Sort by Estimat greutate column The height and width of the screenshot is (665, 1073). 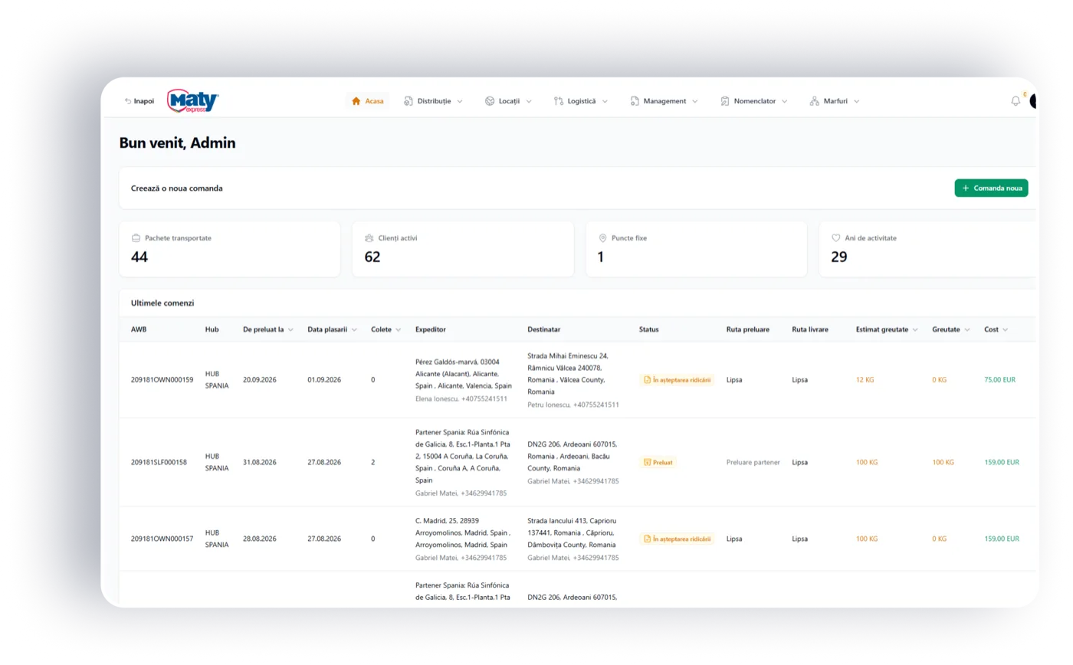click(888, 329)
